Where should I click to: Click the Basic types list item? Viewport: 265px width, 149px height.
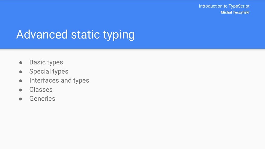(x=46, y=62)
